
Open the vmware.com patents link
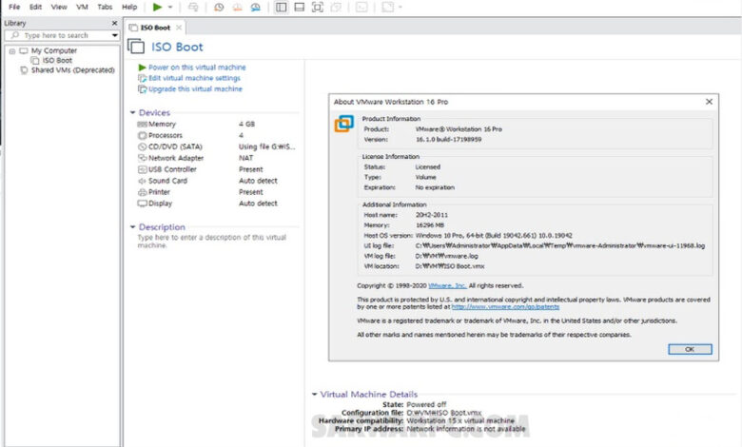click(x=505, y=307)
